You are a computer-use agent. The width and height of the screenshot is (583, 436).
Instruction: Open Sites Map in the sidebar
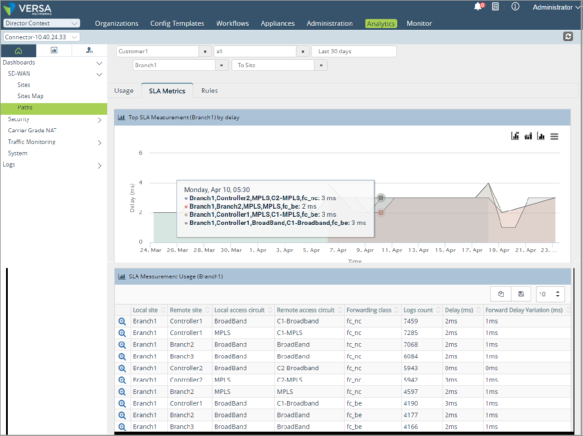(x=30, y=96)
